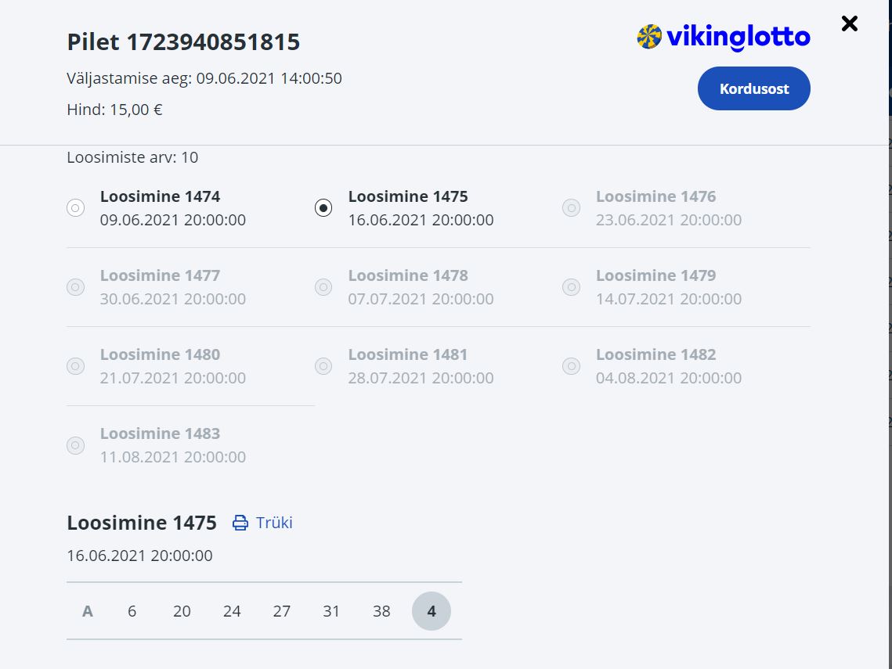The image size is (892, 669).
Task: Click the Pilet 1723940851815 heading
Action: coord(183,41)
